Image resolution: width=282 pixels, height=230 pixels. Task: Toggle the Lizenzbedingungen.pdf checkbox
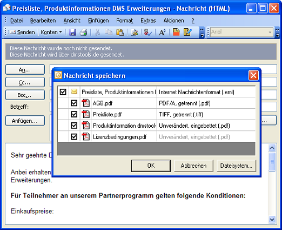74,137
